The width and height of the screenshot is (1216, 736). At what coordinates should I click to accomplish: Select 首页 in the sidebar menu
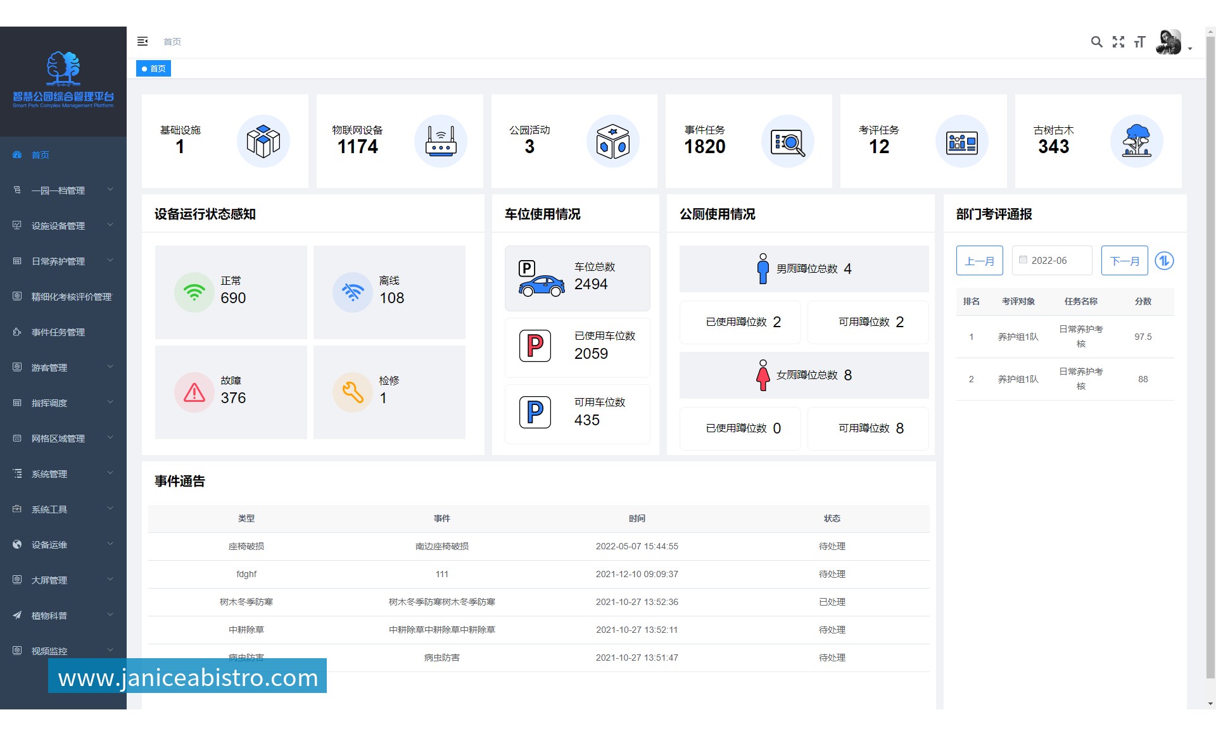(x=63, y=155)
